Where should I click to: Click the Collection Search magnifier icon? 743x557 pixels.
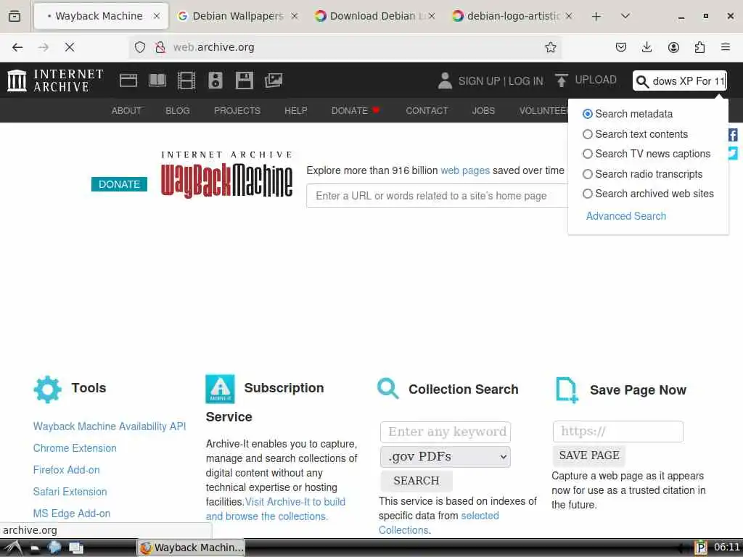(x=388, y=389)
